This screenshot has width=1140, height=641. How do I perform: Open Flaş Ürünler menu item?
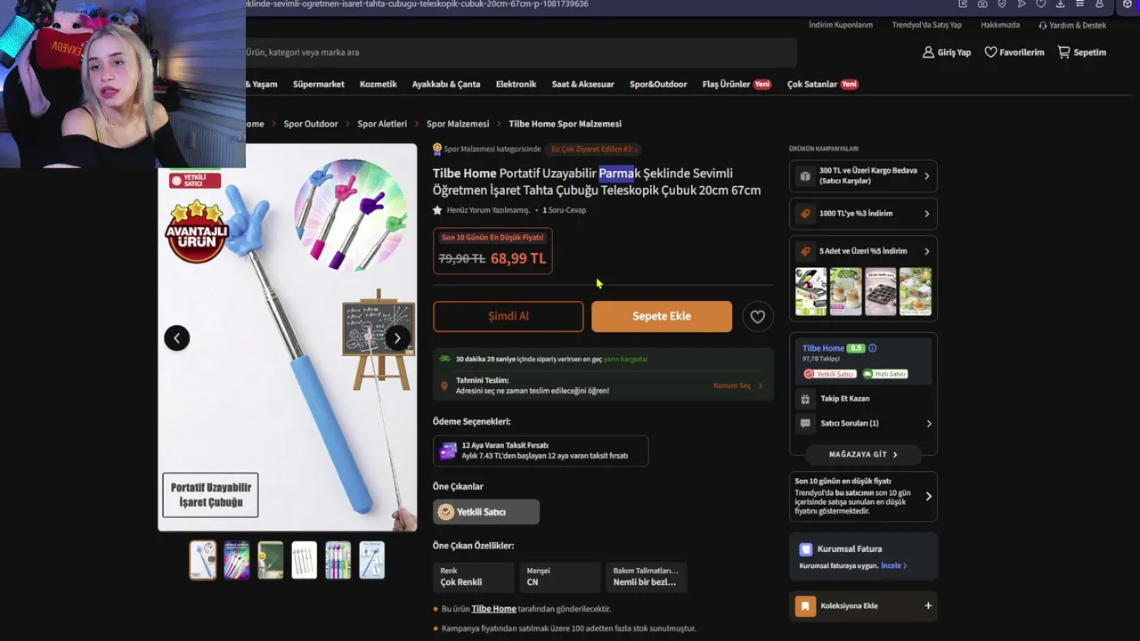click(737, 85)
